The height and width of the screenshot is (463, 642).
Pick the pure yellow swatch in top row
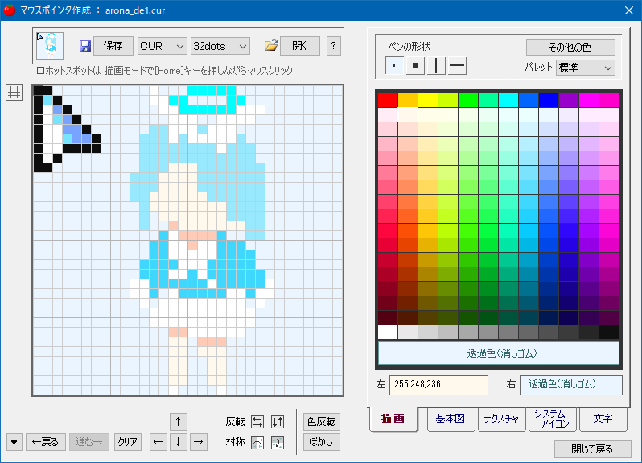428,100
